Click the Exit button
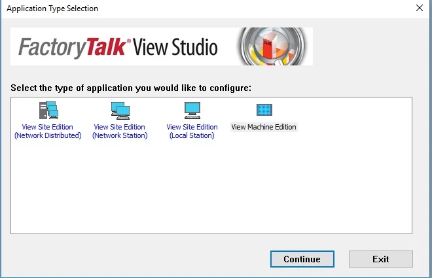Screen dimensions: 432x278 point(381,259)
